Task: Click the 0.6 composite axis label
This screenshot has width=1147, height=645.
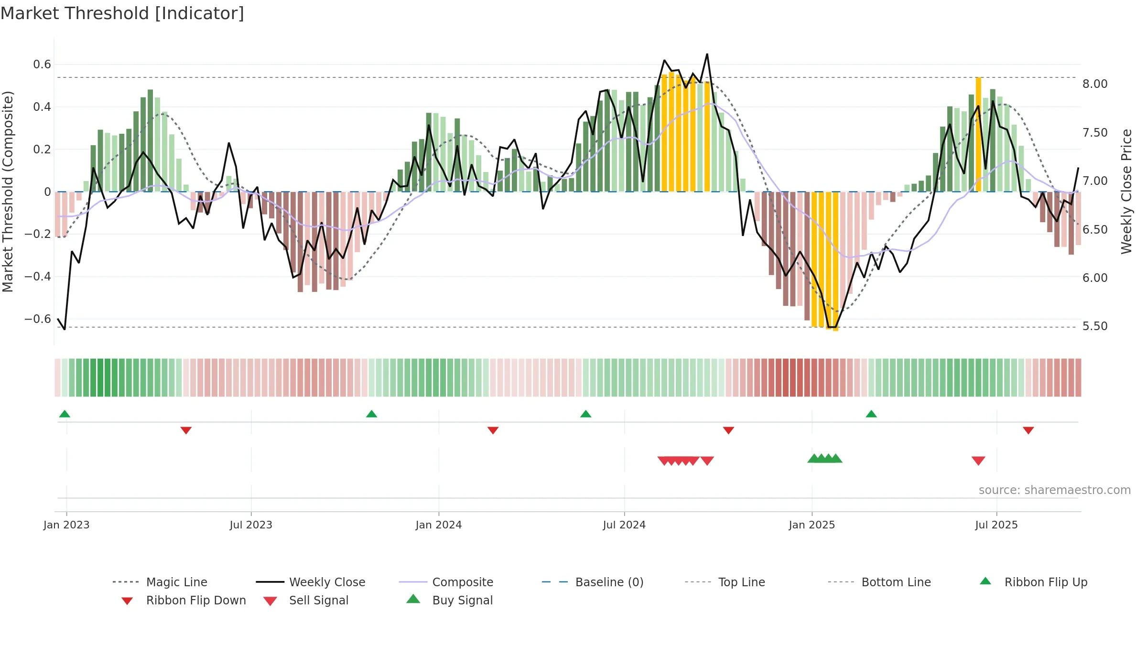Action: tap(42, 64)
